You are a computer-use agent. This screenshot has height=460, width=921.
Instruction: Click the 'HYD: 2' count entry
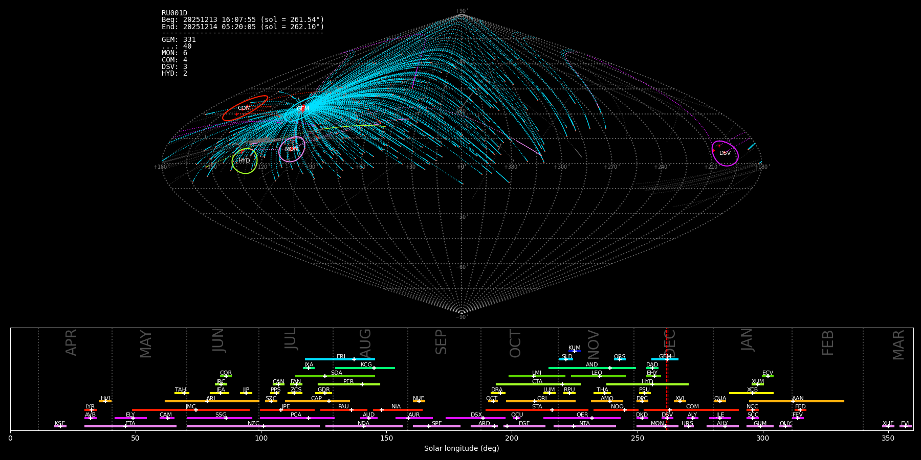[x=174, y=74]
